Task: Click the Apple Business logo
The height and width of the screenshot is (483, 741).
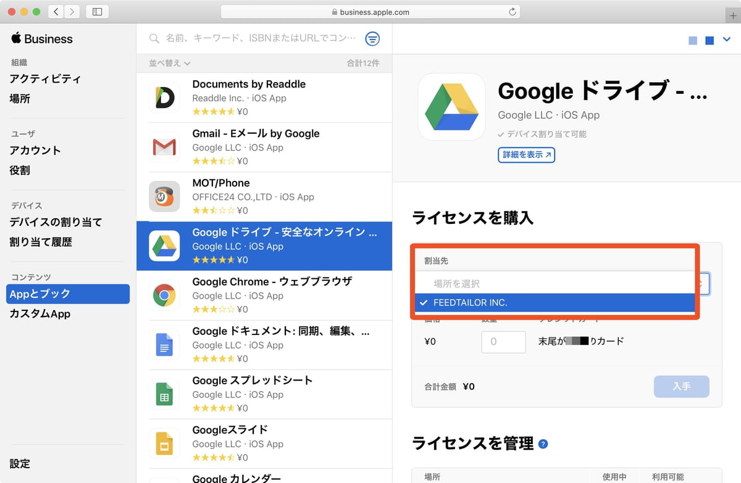Action: (x=41, y=38)
